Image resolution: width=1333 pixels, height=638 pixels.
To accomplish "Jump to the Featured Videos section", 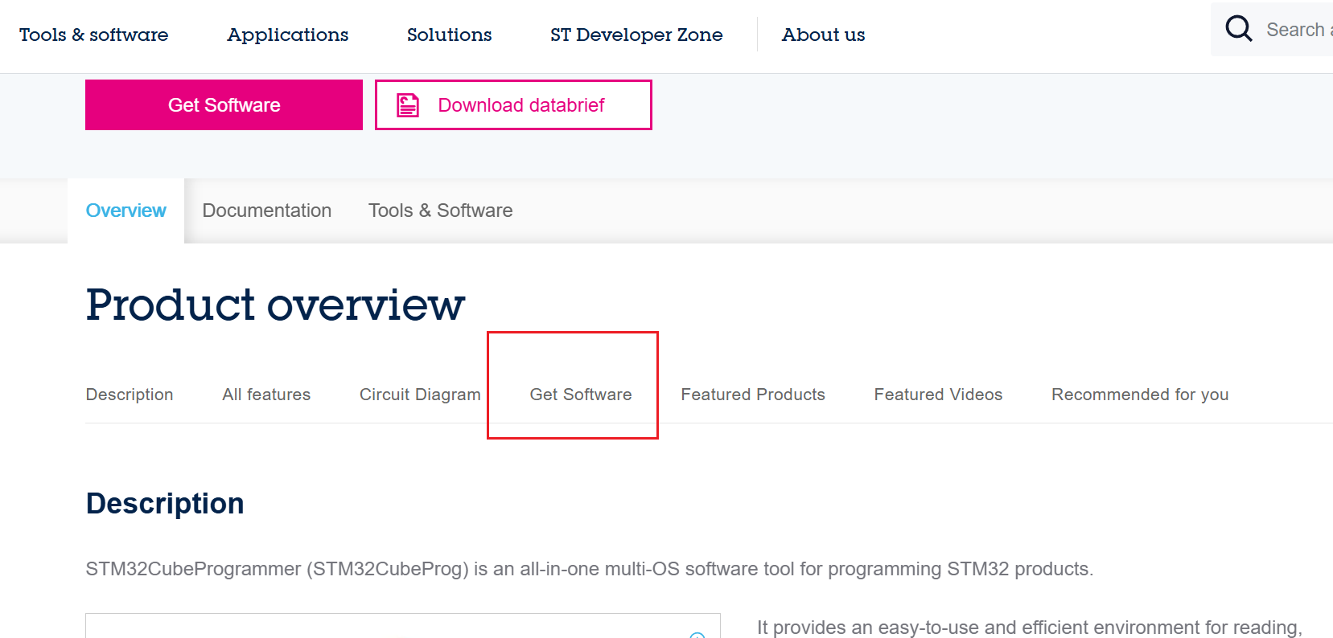I will 938,395.
